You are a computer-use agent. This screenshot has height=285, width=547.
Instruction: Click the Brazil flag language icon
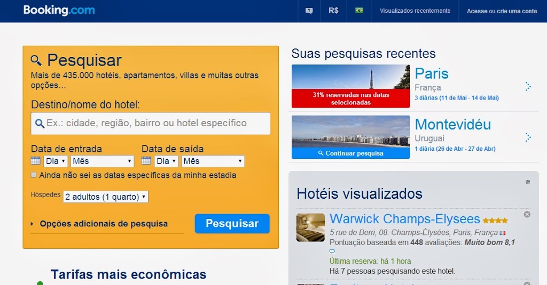pyautogui.click(x=359, y=11)
